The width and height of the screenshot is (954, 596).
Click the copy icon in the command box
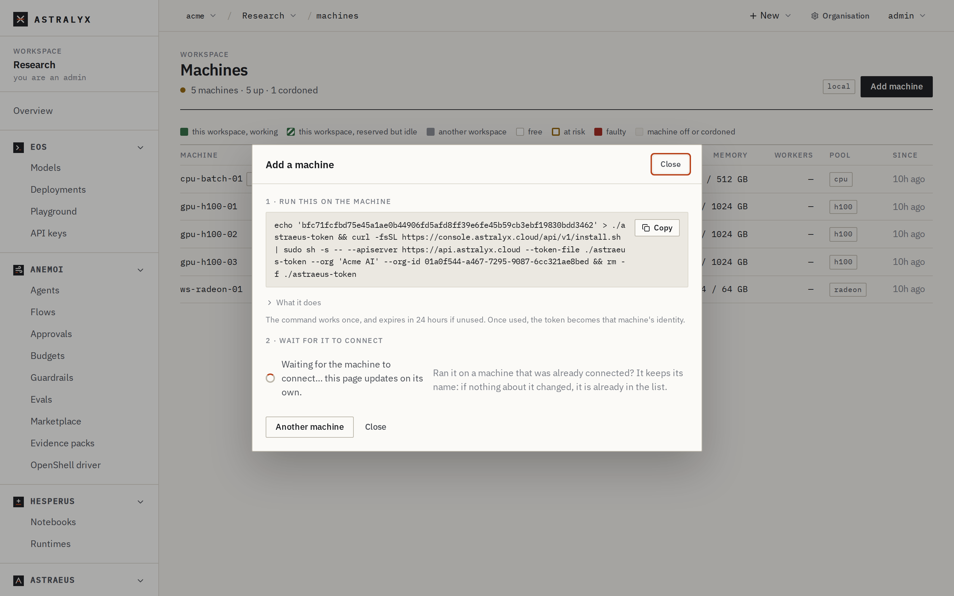(646, 228)
